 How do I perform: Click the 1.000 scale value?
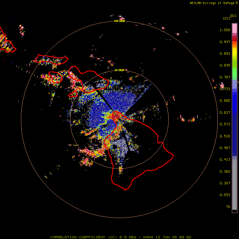(x=225, y=30)
